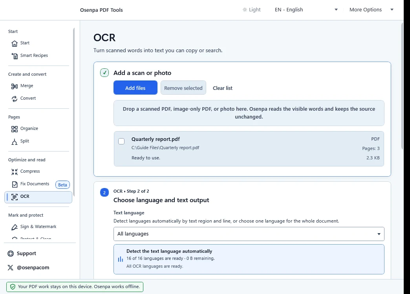Click the main page vertical scrollbar

[x=402, y=86]
